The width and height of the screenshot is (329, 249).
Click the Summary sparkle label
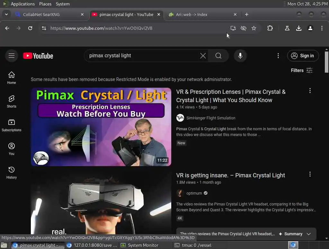pyautogui.click(x=290, y=234)
